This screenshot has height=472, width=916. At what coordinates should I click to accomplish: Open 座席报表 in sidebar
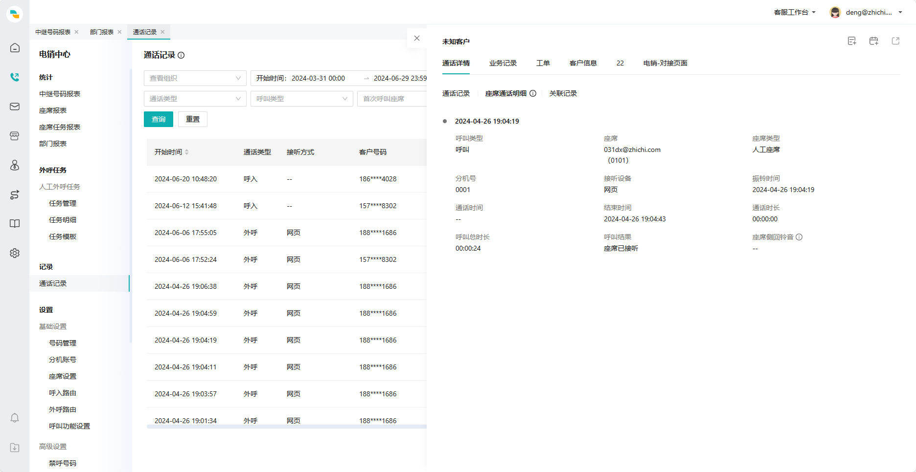(53, 110)
